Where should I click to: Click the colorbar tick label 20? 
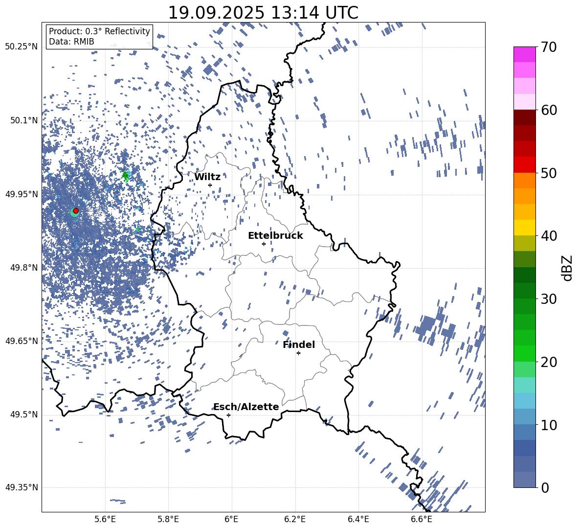(x=549, y=362)
